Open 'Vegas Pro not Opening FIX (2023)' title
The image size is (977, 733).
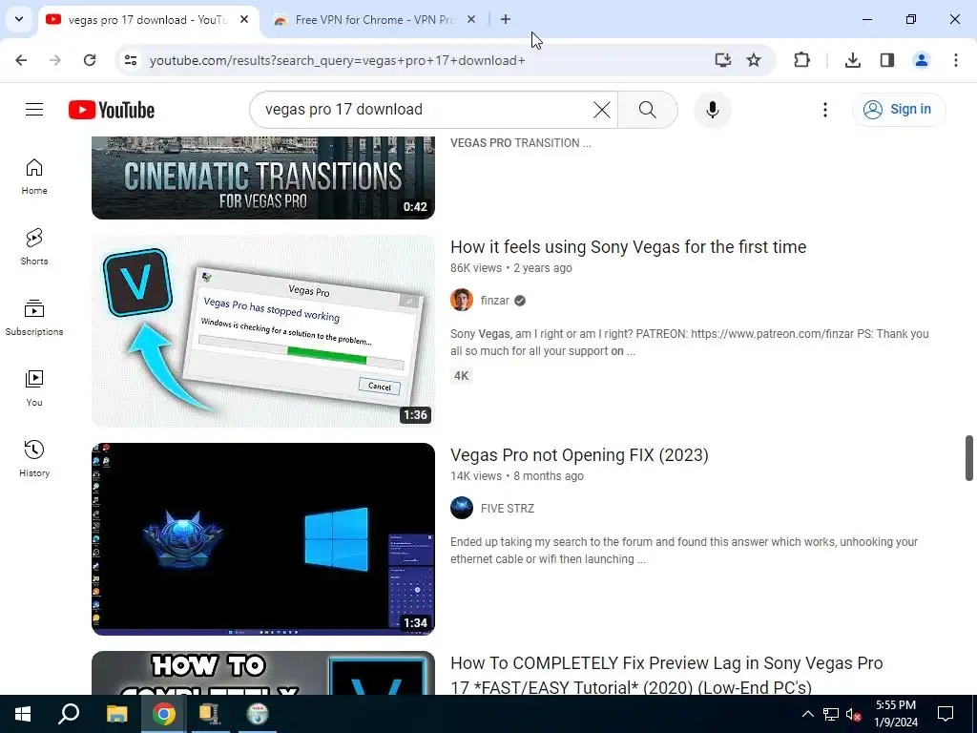(x=579, y=455)
